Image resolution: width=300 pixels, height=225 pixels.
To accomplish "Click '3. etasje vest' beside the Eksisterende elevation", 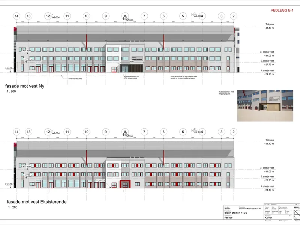I will click(x=267, y=168).
